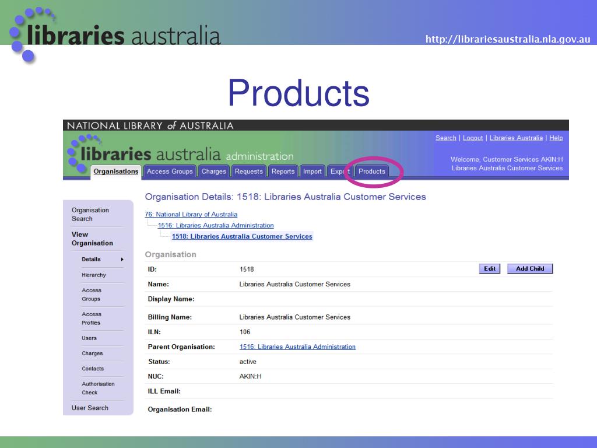597x448 pixels.
Task: Click the Edit button
Action: tap(490, 268)
